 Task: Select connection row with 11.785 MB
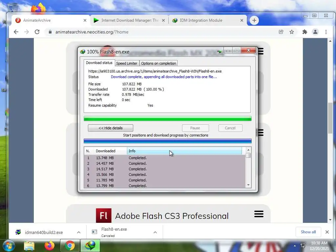[x=165, y=180]
